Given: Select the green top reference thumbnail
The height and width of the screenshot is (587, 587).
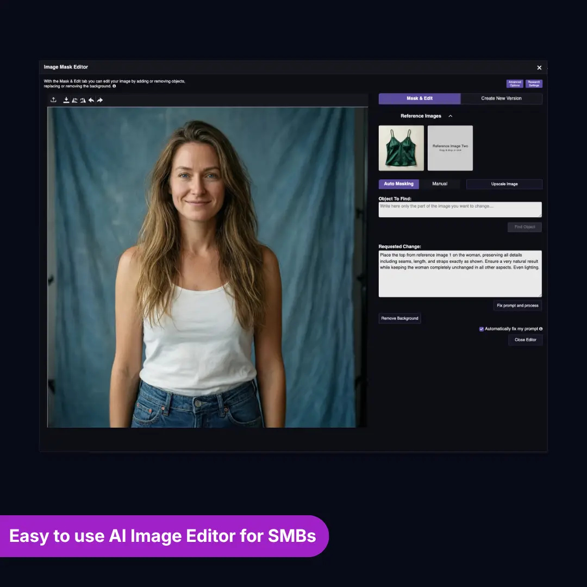Looking at the screenshot, I should 401,148.
